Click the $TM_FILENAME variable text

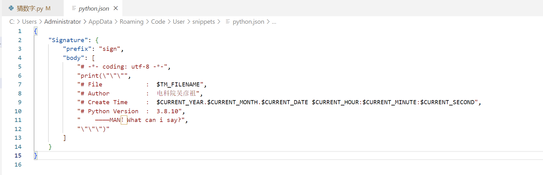pos(178,85)
